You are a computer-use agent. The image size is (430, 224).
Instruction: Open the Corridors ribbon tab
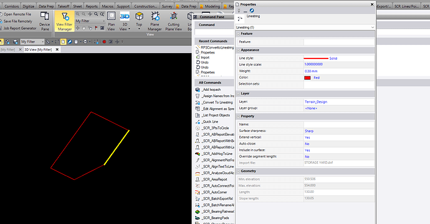pos(11,6)
